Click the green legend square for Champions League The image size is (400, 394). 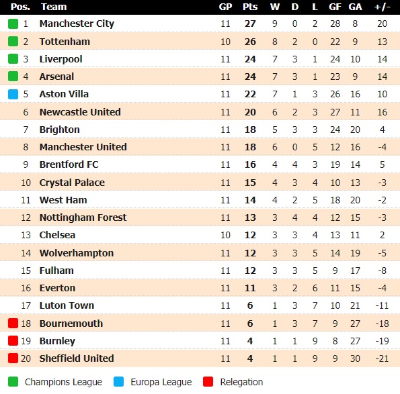[x=13, y=382]
